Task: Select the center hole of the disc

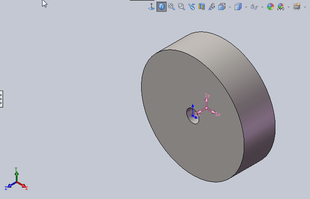Action: click(193, 116)
